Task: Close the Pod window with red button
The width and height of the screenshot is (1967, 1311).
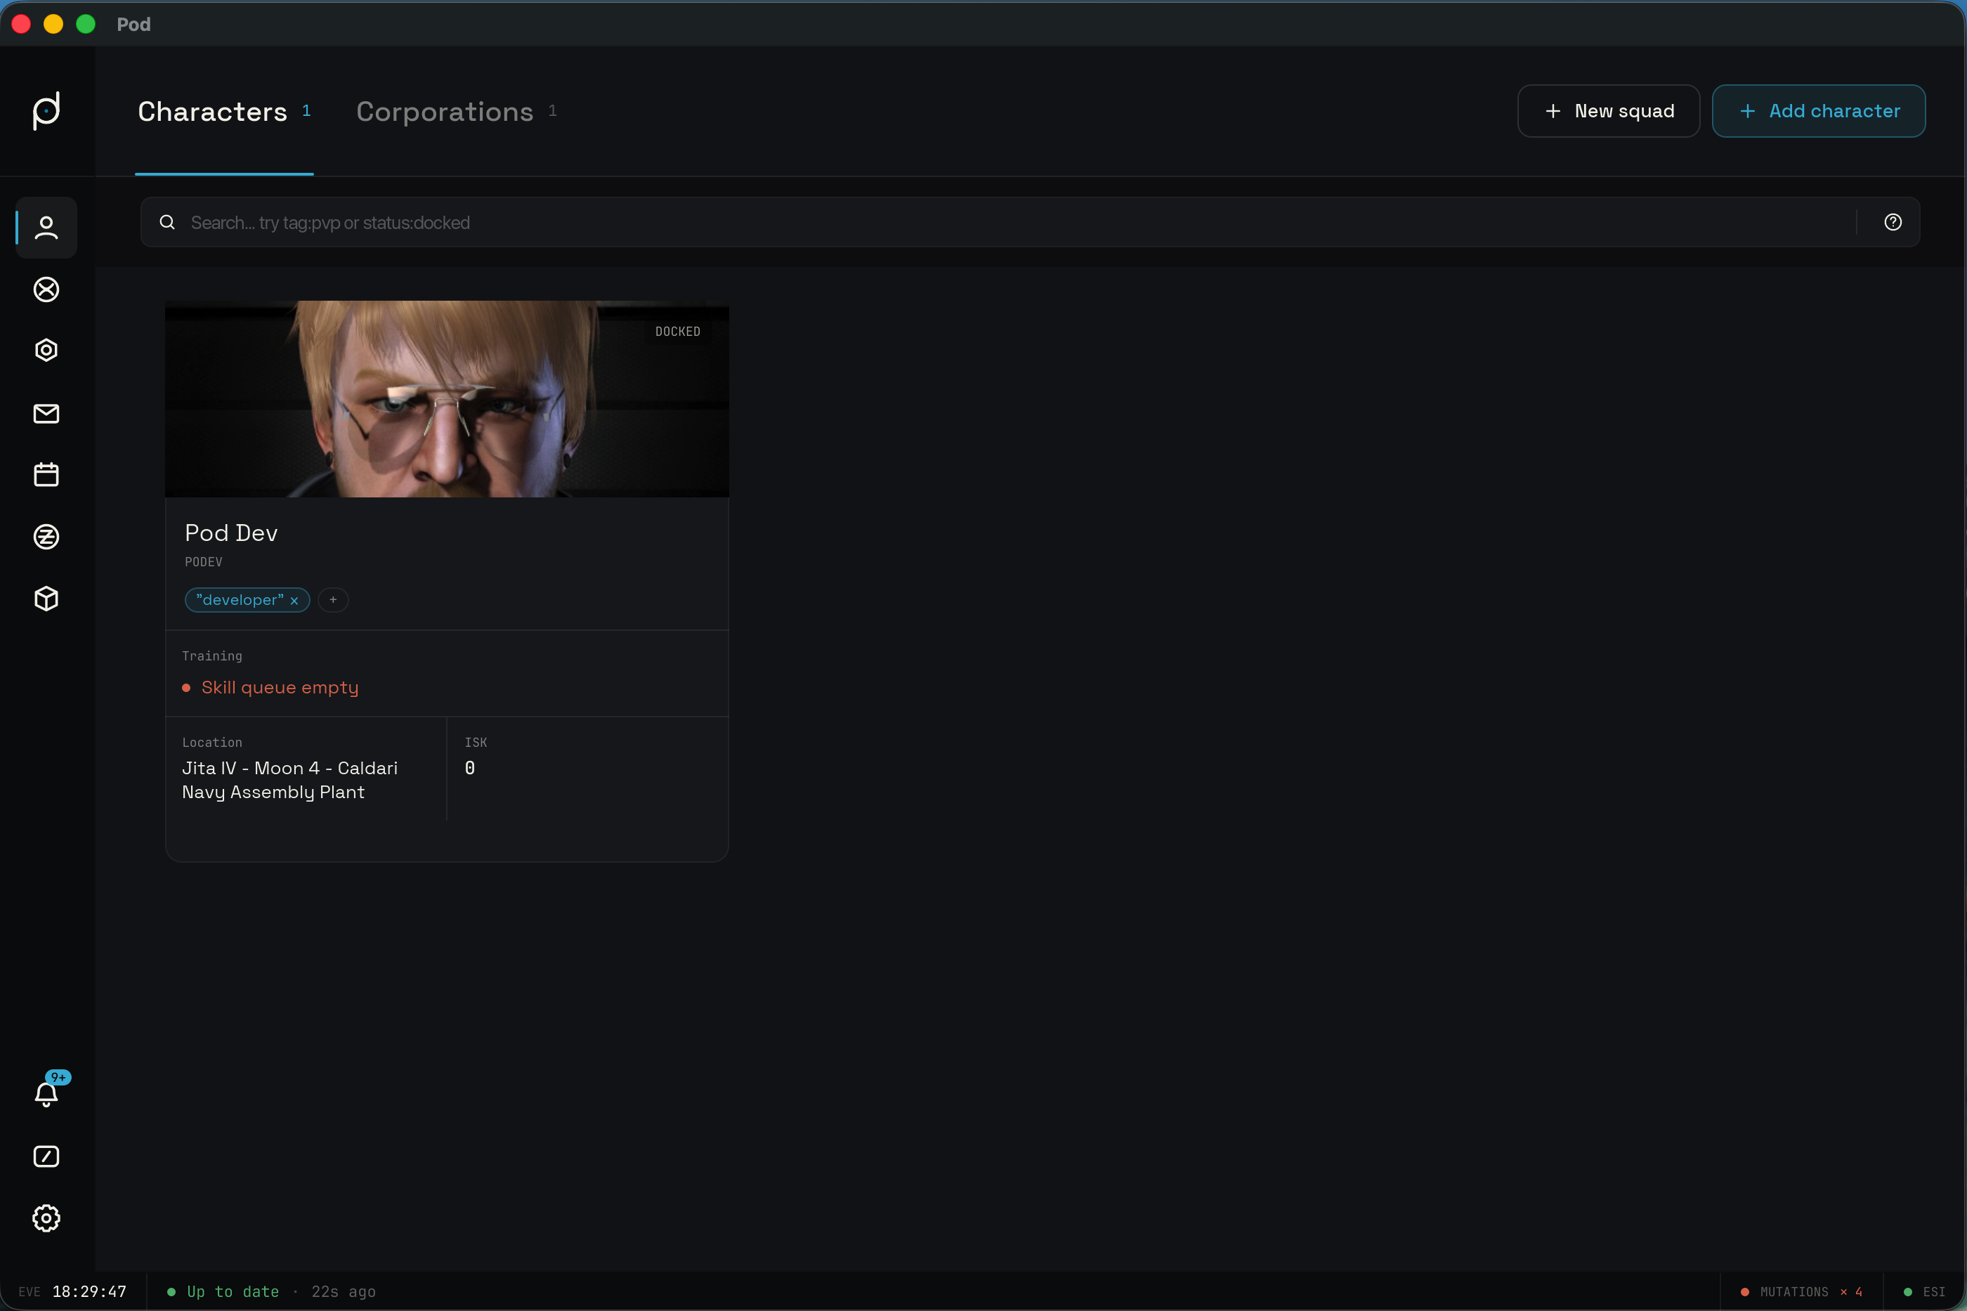Action: [22, 25]
